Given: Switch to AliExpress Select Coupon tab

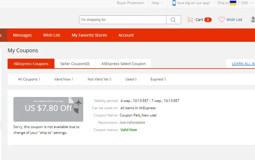Looking at the screenshot, I should (x=123, y=64).
